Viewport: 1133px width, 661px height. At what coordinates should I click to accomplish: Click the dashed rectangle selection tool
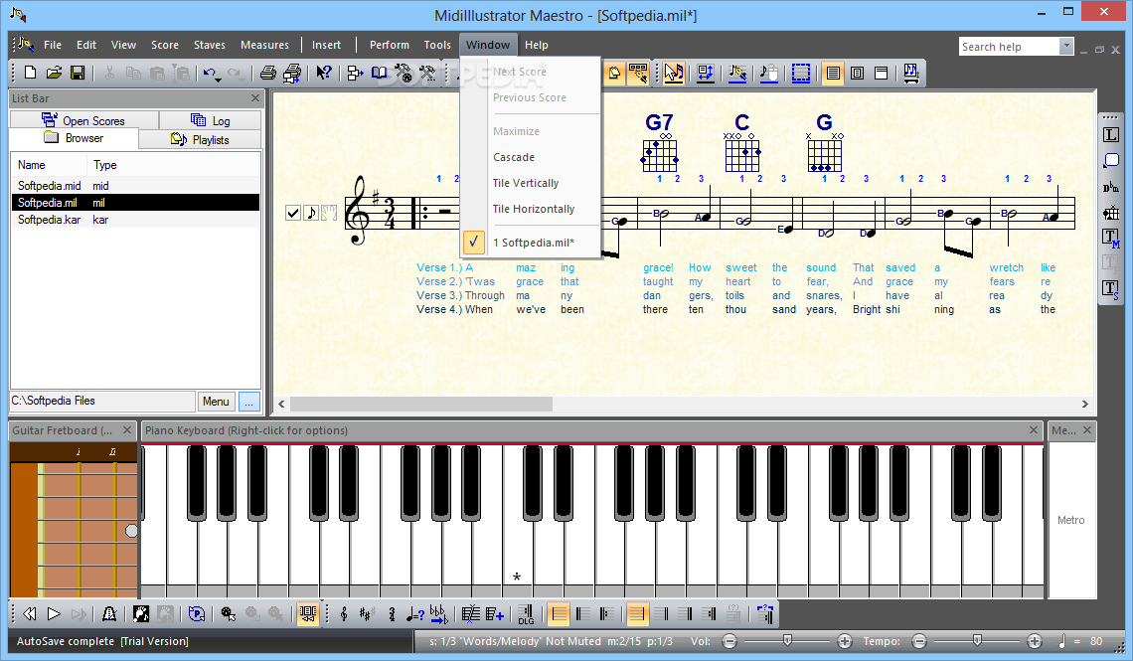[x=801, y=73]
